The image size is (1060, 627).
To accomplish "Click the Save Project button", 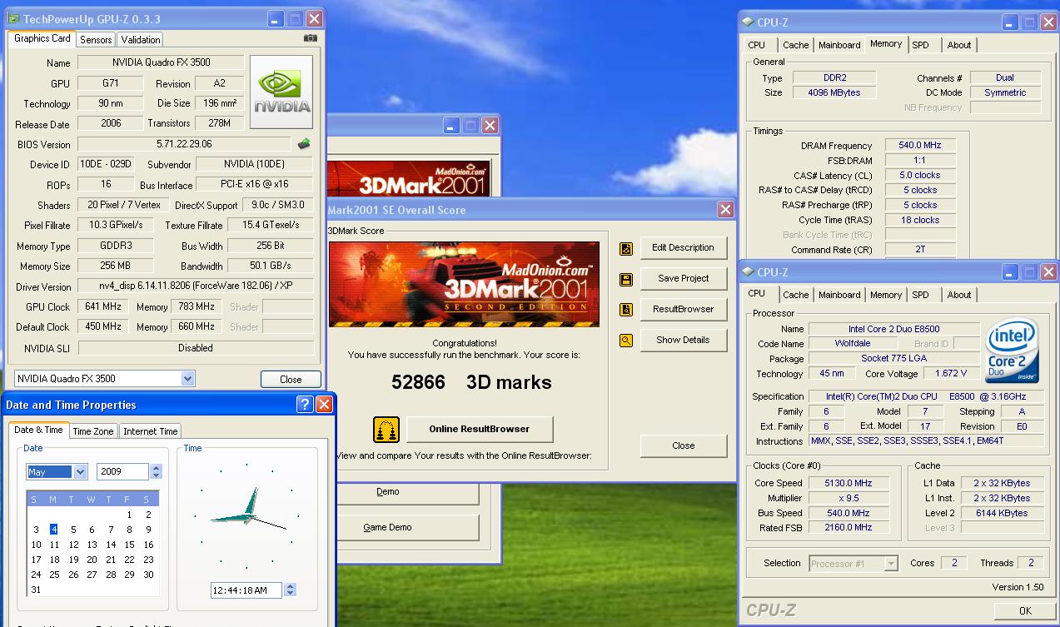I will (683, 279).
